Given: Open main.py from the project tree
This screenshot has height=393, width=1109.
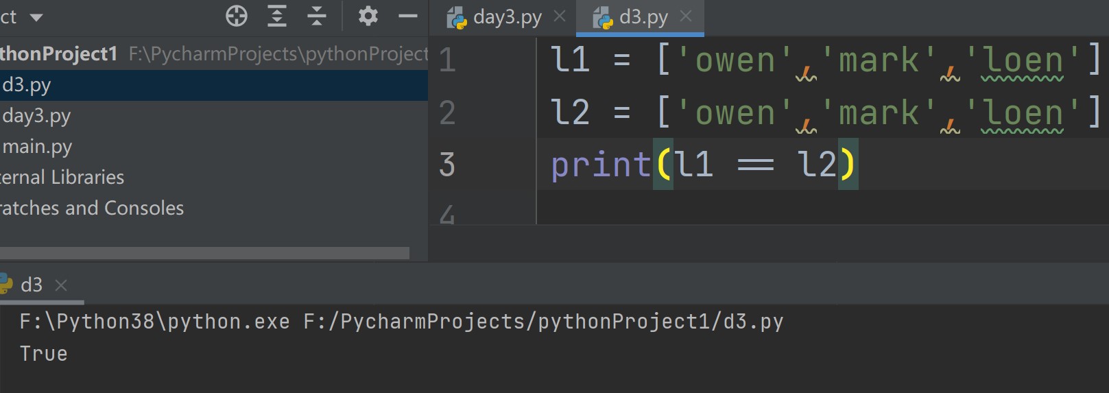Looking at the screenshot, I should click(37, 147).
